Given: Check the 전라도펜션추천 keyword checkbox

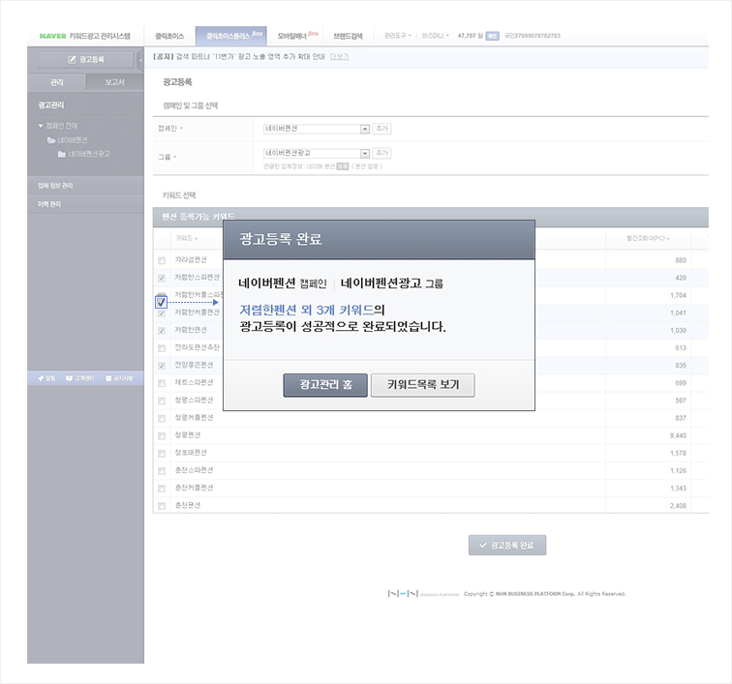Looking at the screenshot, I should click(x=162, y=348).
